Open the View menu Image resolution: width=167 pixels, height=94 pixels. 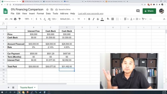(x=25, y=14)
